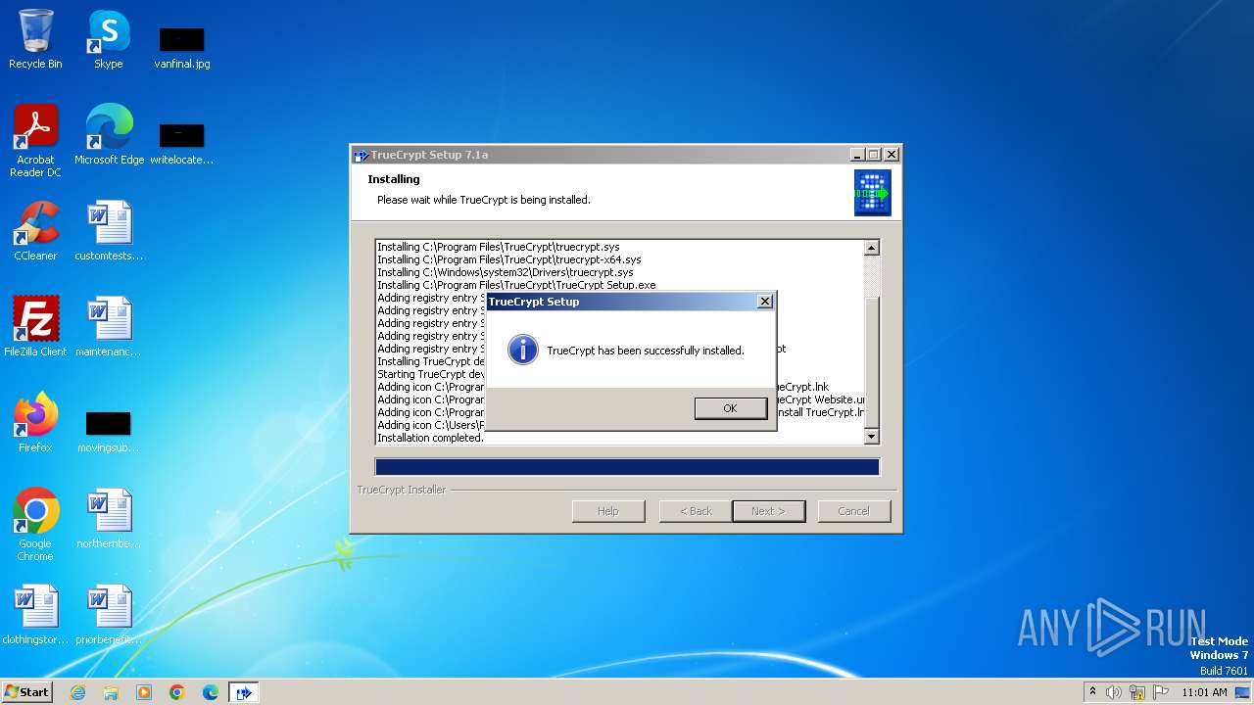
Task: Click the install log scrollbar thumb
Action: (x=872, y=362)
